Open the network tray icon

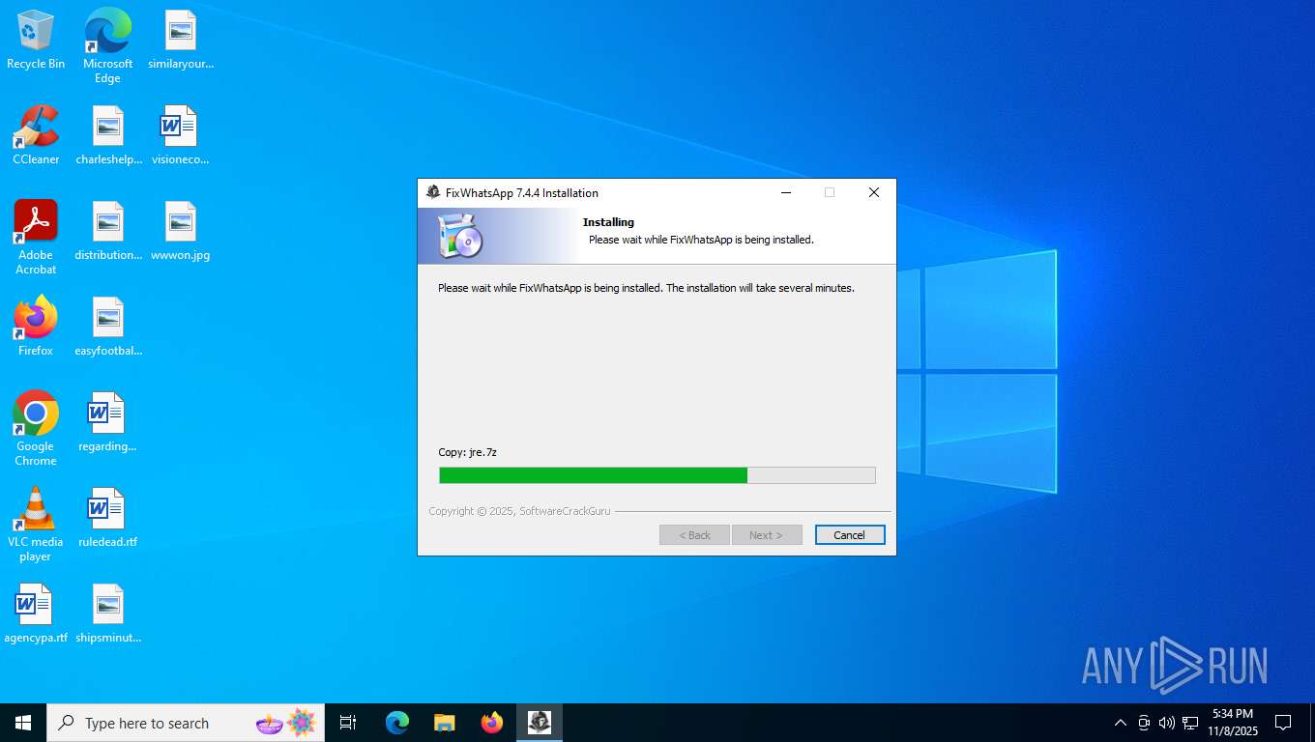(1190, 723)
